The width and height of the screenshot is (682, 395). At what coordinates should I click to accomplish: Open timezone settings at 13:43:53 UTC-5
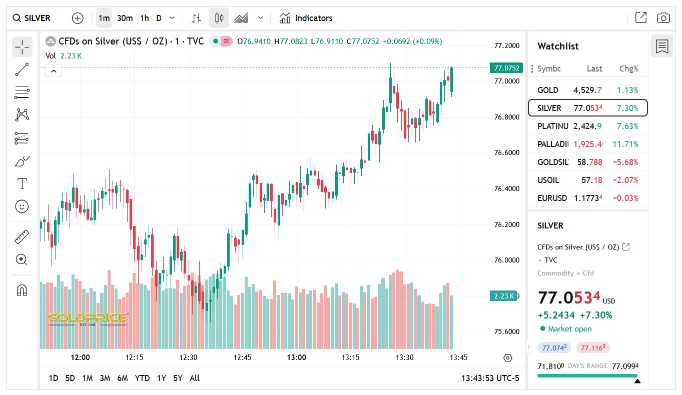(x=490, y=378)
